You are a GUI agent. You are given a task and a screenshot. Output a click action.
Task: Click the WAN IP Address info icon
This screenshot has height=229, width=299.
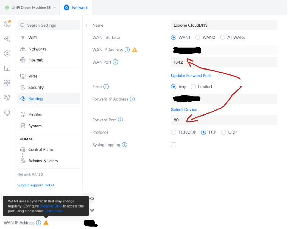tap(127, 50)
